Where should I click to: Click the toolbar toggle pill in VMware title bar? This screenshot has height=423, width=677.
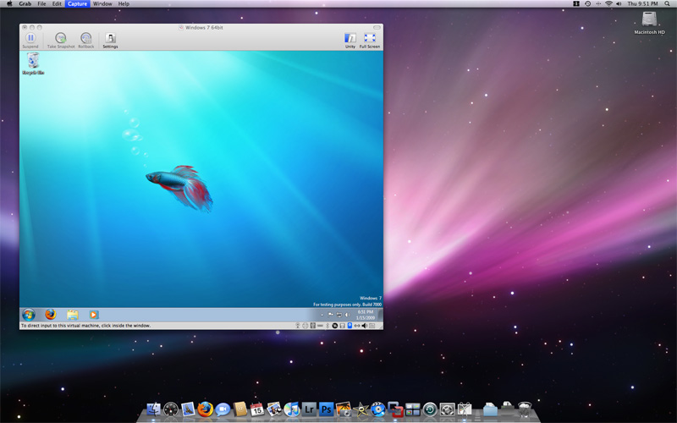point(377,27)
